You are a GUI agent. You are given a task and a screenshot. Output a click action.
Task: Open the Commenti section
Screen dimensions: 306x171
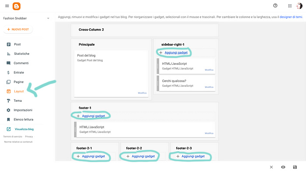(21, 63)
